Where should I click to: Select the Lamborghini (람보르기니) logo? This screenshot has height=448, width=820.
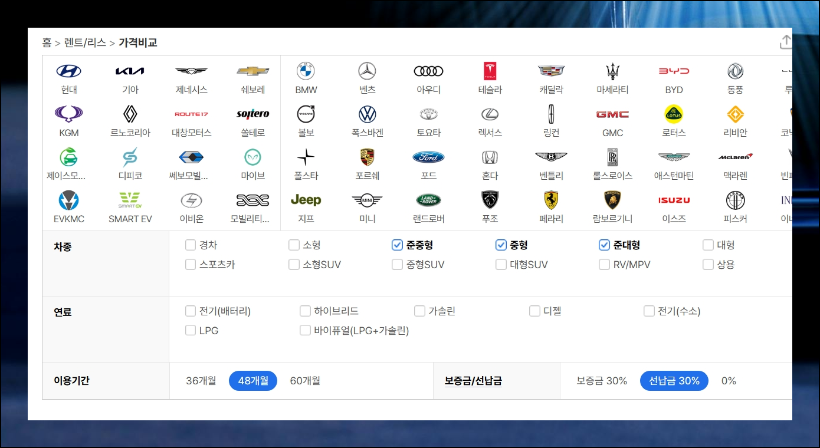pyautogui.click(x=612, y=200)
